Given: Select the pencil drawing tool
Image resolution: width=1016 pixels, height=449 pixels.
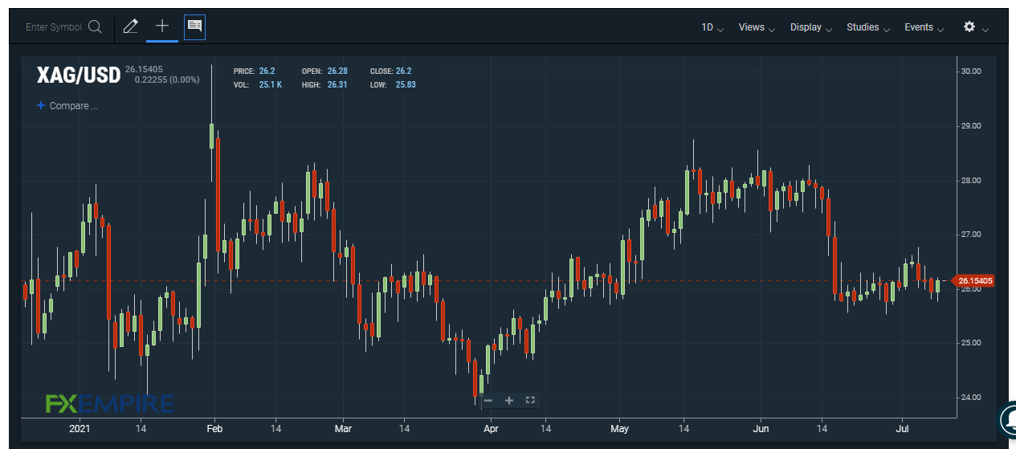Looking at the screenshot, I should [x=130, y=27].
